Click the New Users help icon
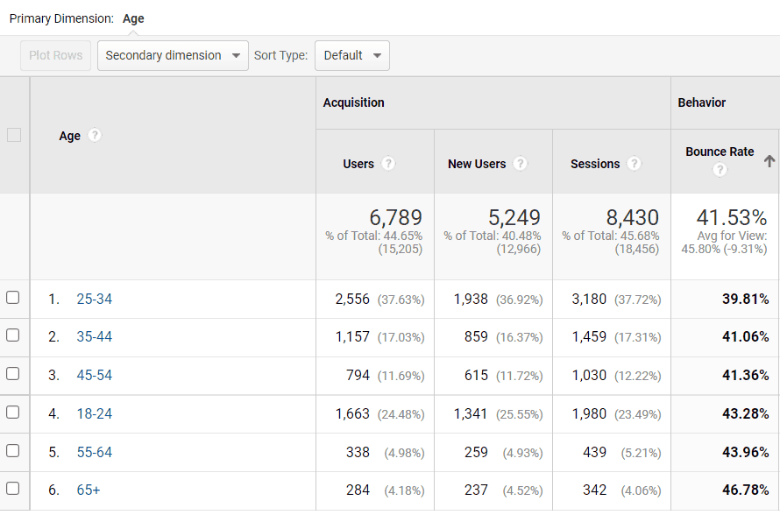This screenshot has height=515, width=780. click(x=520, y=164)
